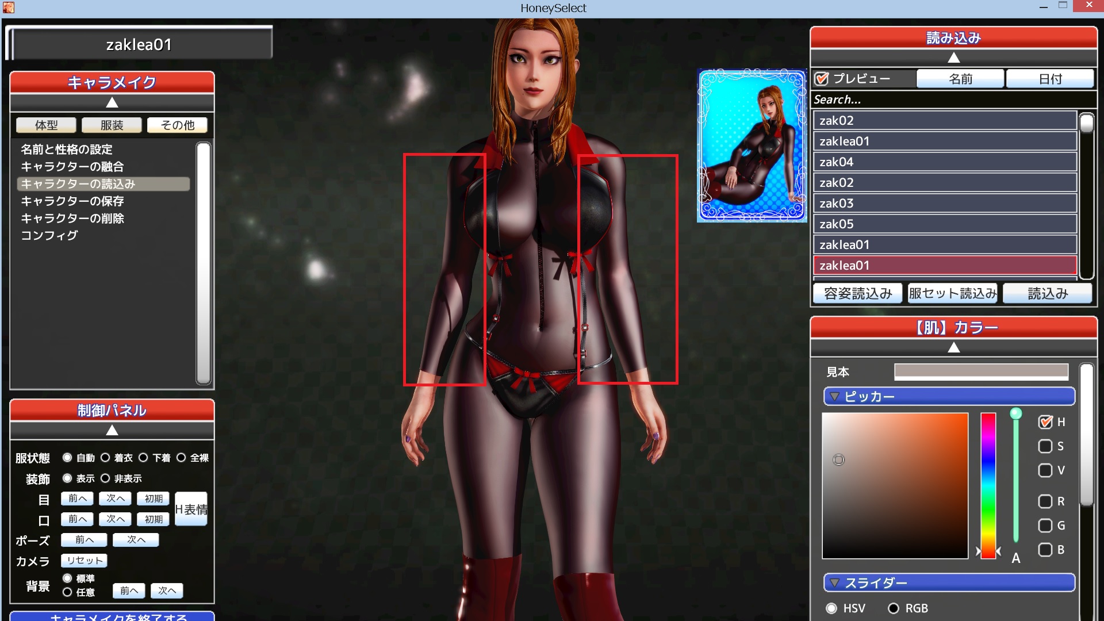
Task: Select the RGB slider mode radio
Action: (x=893, y=608)
